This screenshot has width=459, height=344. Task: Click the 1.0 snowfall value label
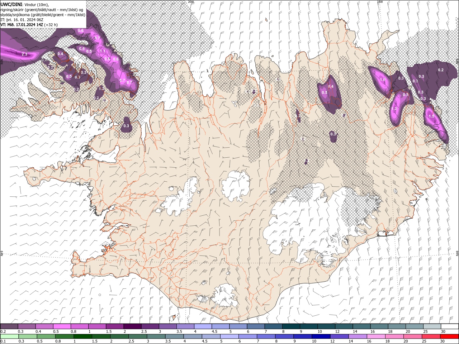(x=383, y=80)
